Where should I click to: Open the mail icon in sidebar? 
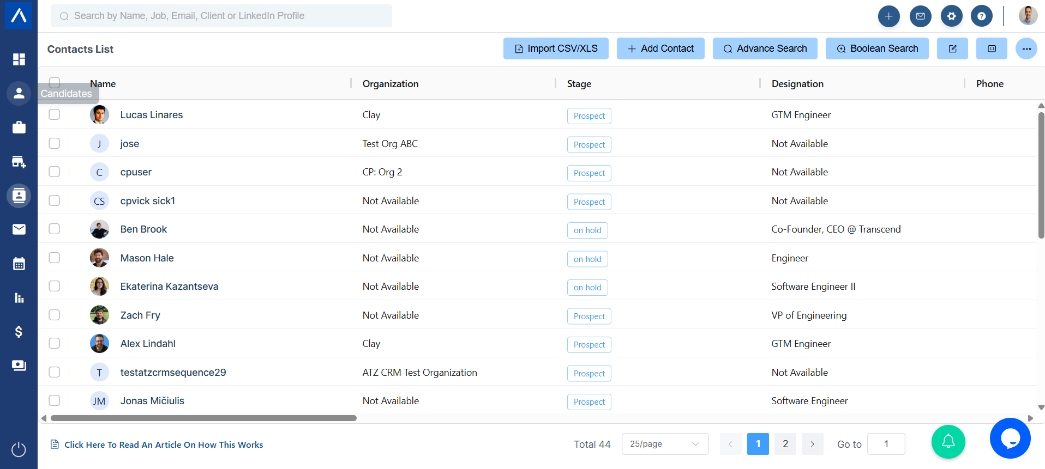pyautogui.click(x=19, y=229)
